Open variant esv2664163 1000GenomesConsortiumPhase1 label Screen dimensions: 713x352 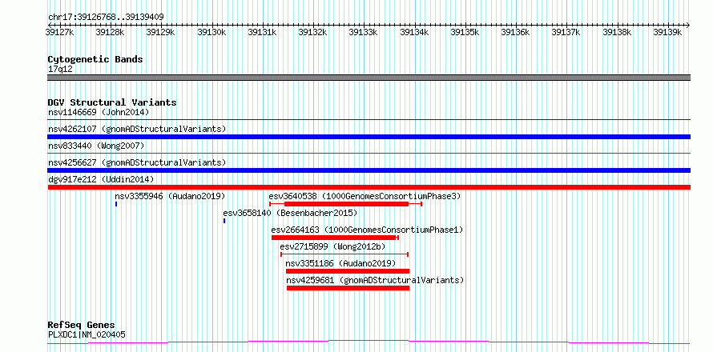point(367,230)
